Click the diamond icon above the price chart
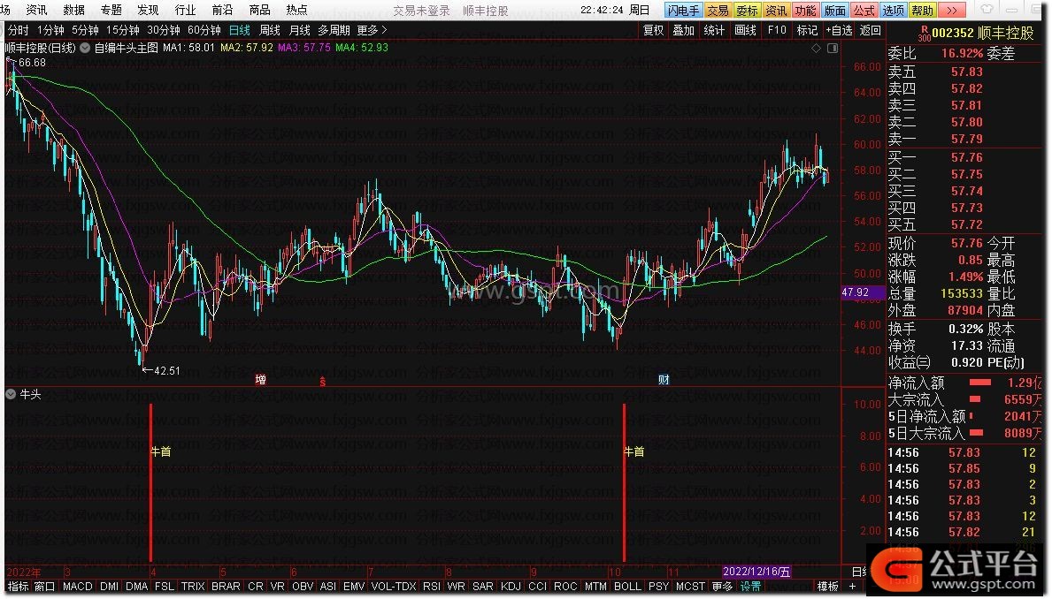 (816, 49)
